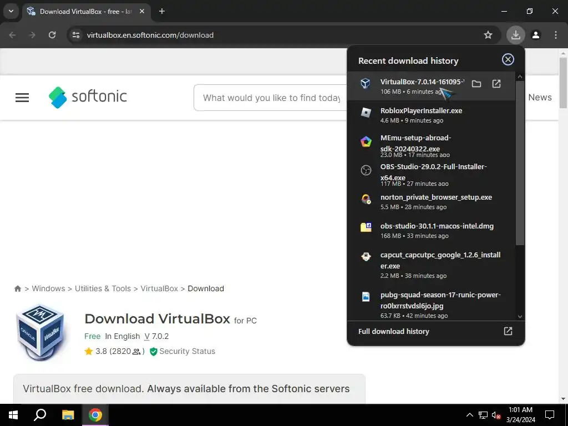Open MEmu-setup-abroad-sdk download entry
The image size is (568, 426).
430,146
